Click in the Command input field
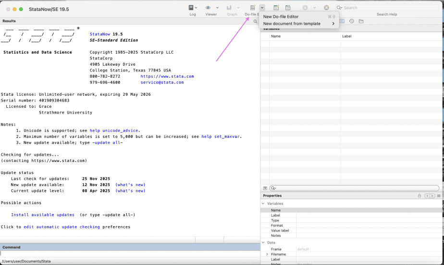444x265 pixels. (x=130, y=253)
